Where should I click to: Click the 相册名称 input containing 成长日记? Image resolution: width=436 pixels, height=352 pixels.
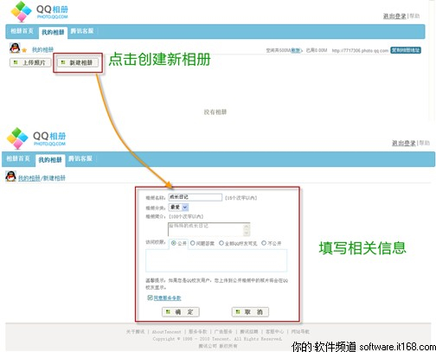(x=196, y=197)
